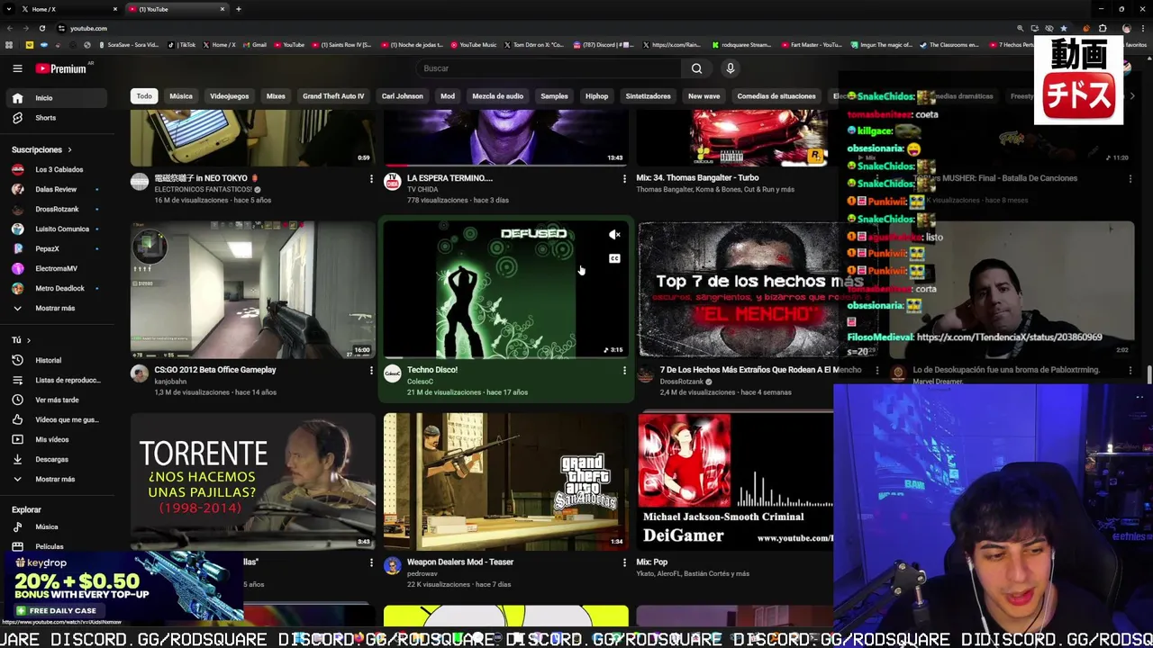The height and width of the screenshot is (648, 1153).
Task: Open Videos que me gustan
Action: pos(56,419)
